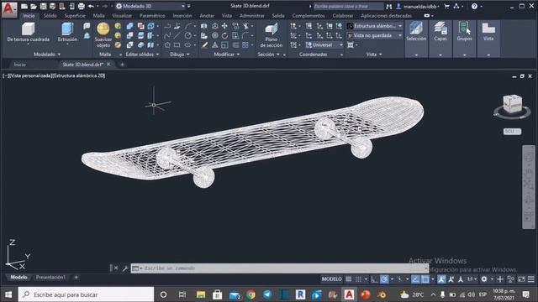Toggle grid display in status bar
This screenshot has width=538, height=302.
click(x=349, y=279)
